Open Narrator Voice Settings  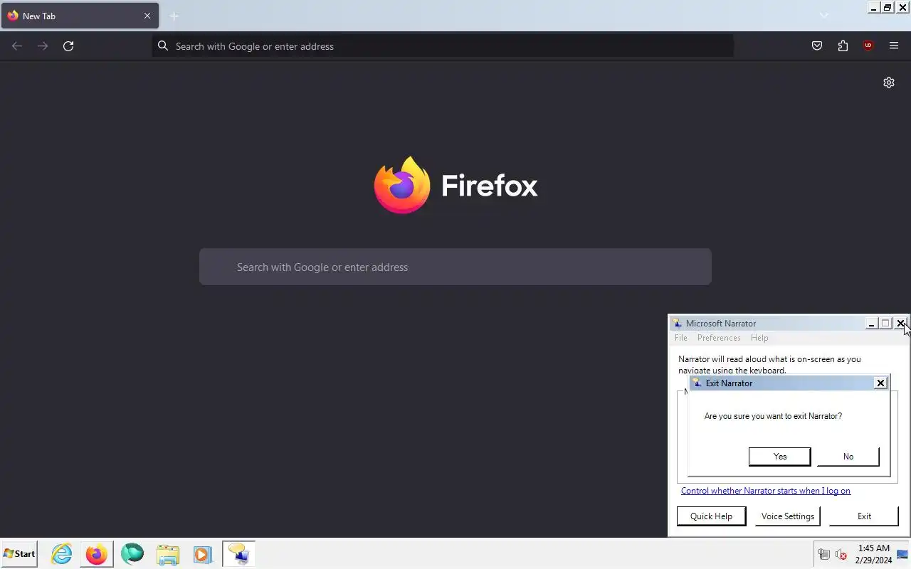pyautogui.click(x=787, y=516)
